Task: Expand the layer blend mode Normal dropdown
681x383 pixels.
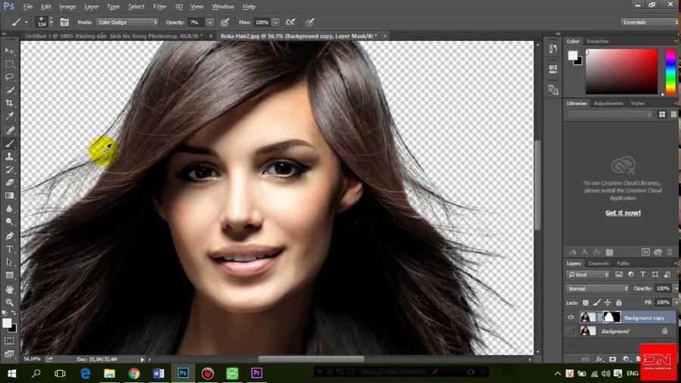Action: coord(598,288)
